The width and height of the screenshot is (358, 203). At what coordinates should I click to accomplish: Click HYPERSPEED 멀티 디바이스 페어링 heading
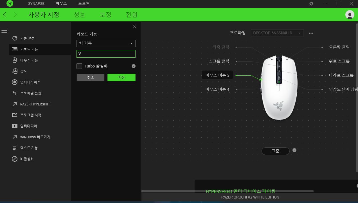240,191
